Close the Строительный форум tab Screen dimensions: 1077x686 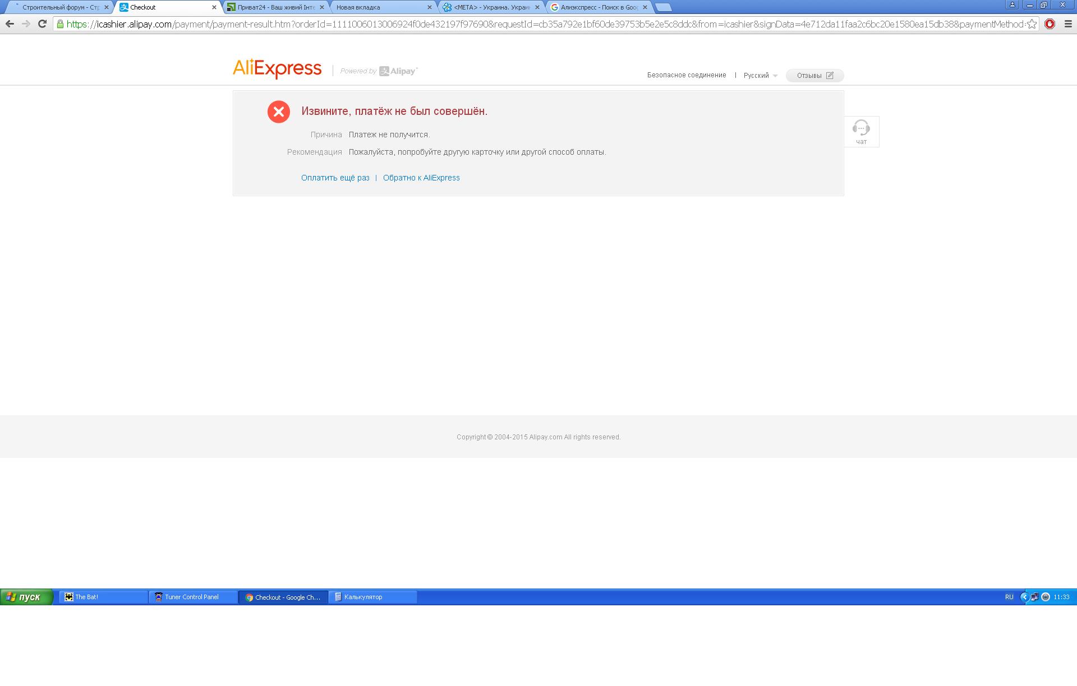coord(106,7)
